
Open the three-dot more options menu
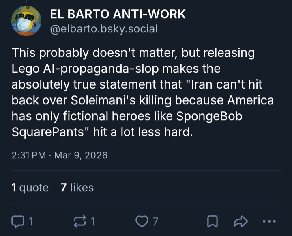(x=269, y=221)
